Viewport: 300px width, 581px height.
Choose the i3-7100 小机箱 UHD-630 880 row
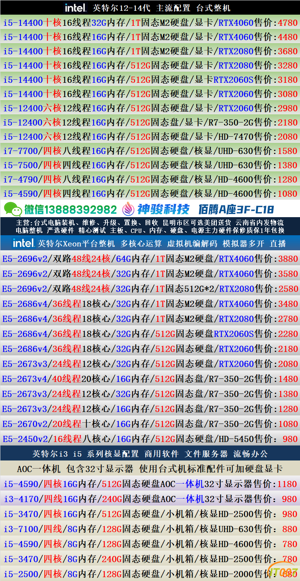[150, 529]
